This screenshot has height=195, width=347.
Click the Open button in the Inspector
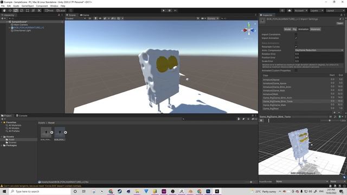(x=340, y=23)
